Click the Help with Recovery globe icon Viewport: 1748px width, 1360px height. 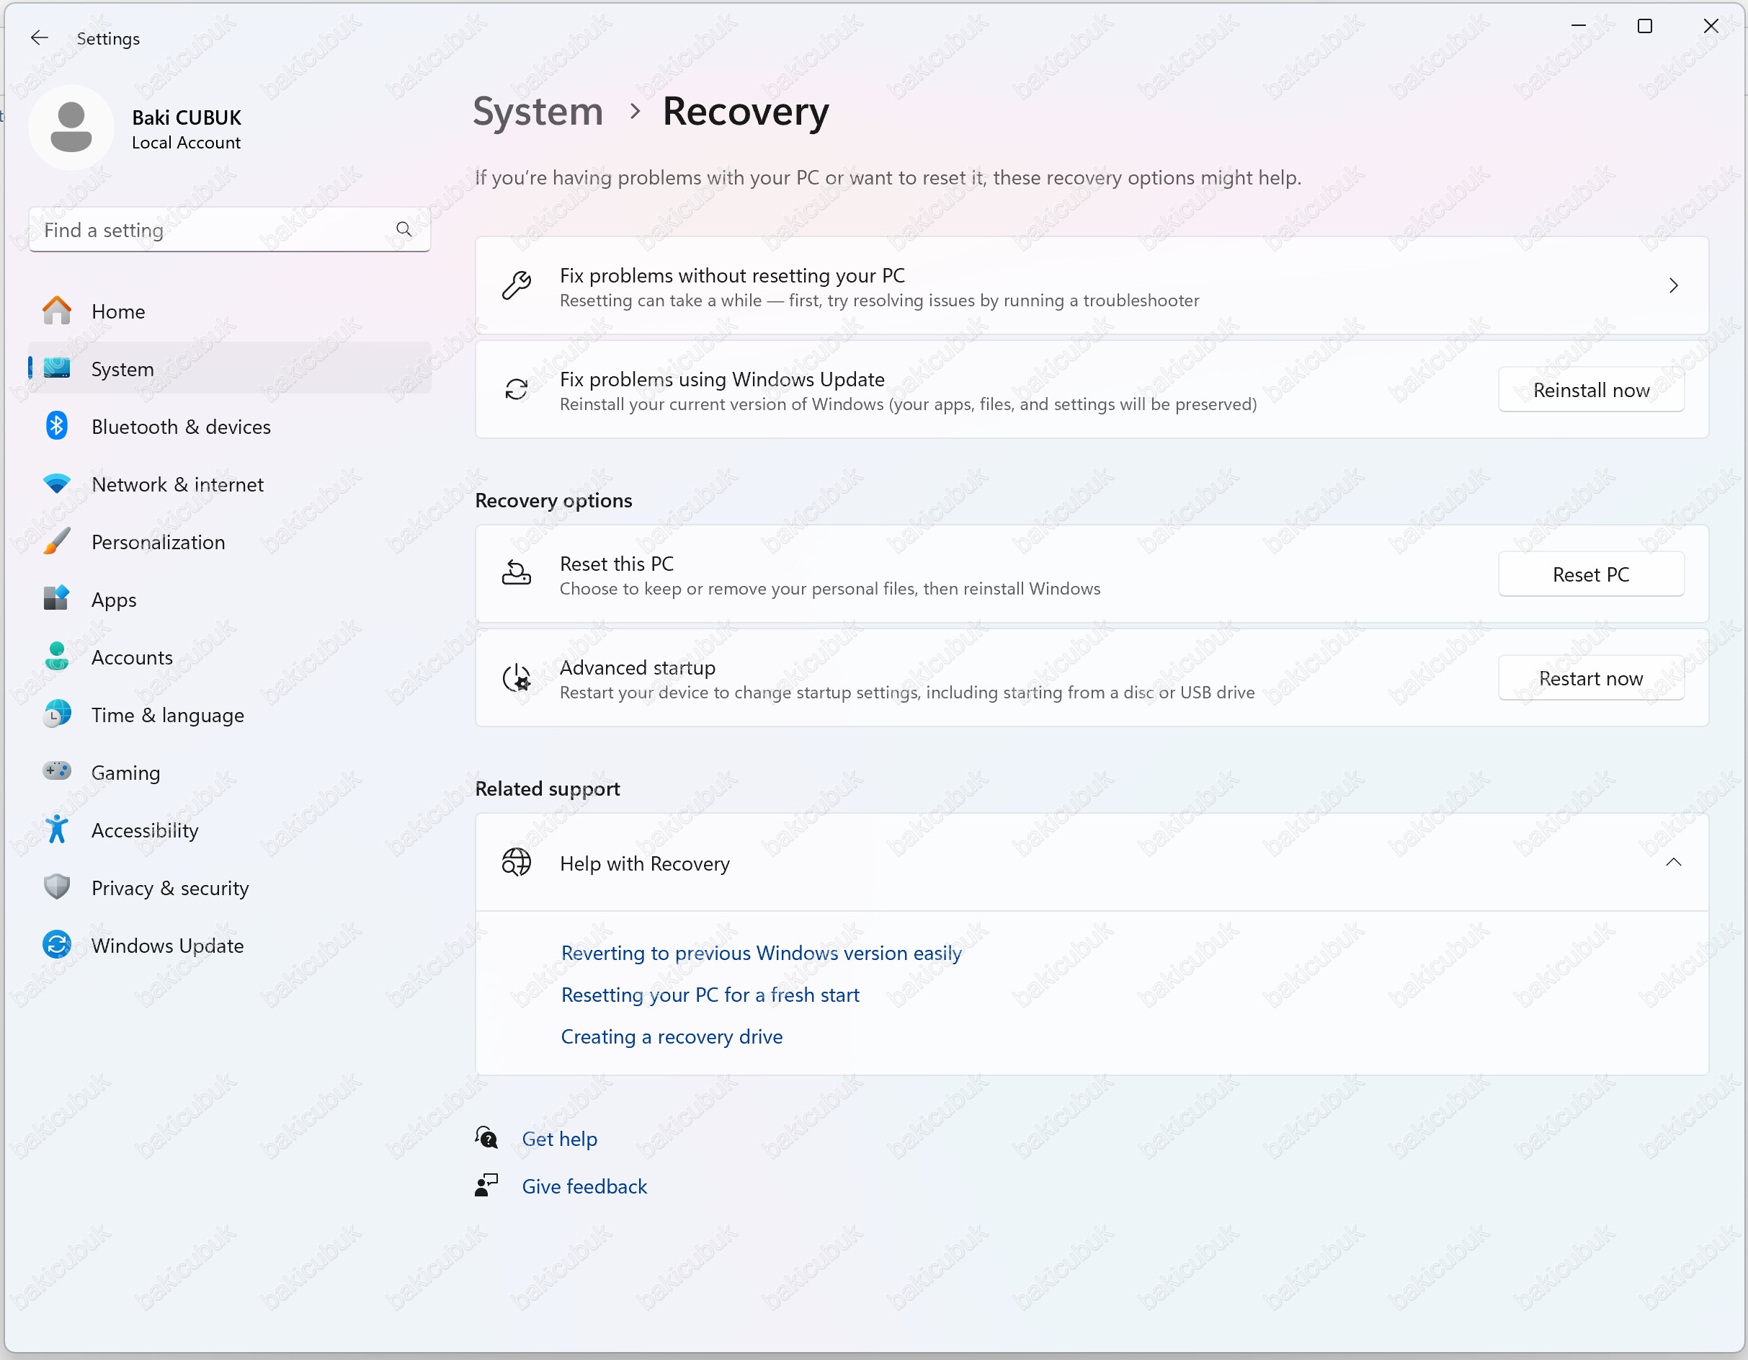(516, 862)
